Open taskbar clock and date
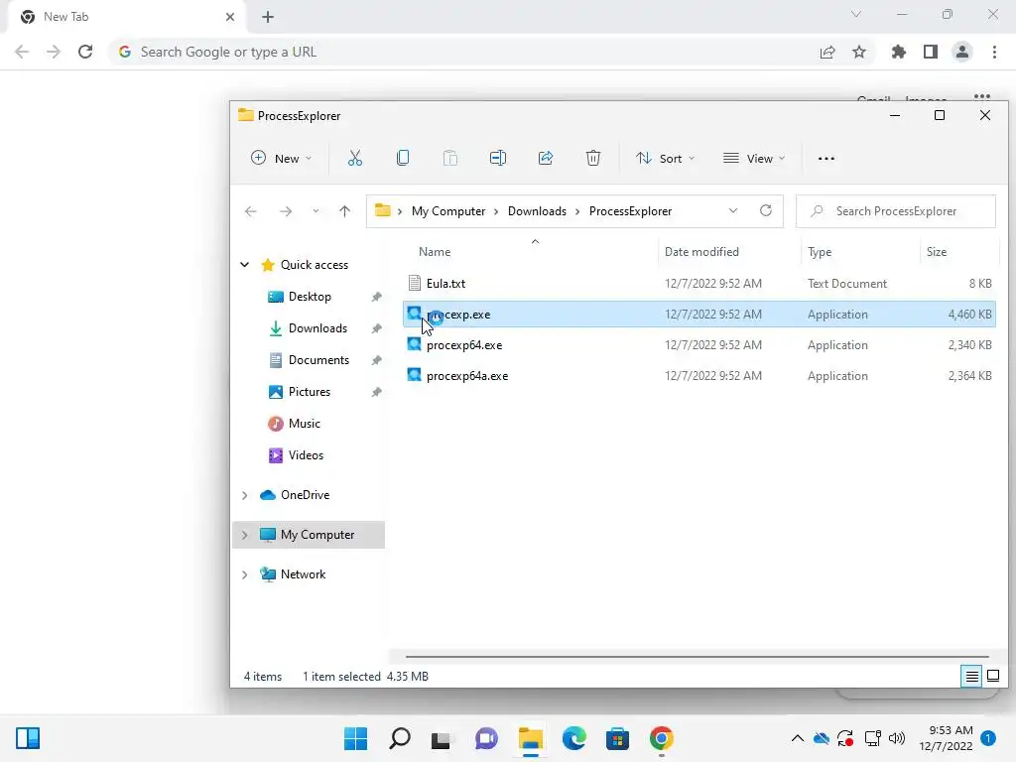This screenshot has width=1016, height=762. pyautogui.click(x=946, y=738)
